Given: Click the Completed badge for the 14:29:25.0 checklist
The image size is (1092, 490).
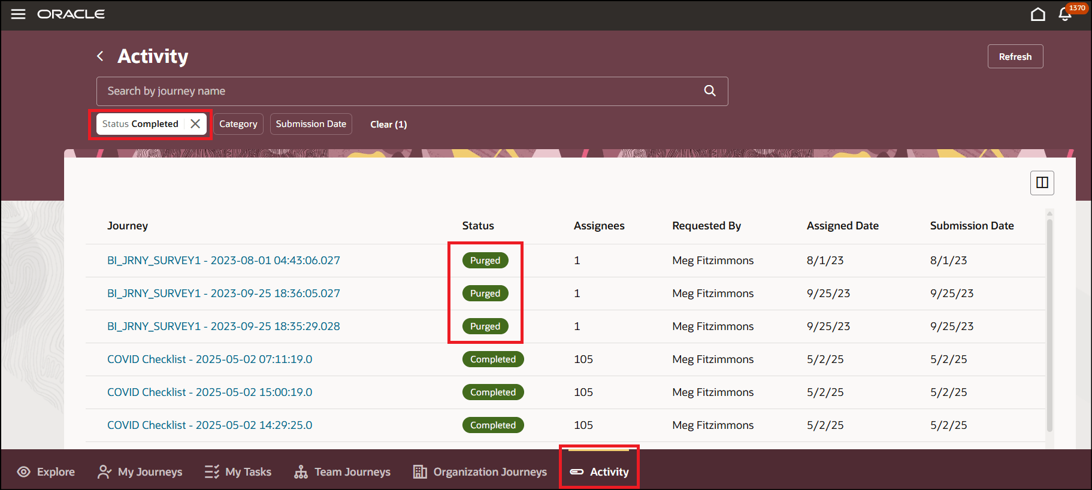Looking at the screenshot, I should 493,425.
